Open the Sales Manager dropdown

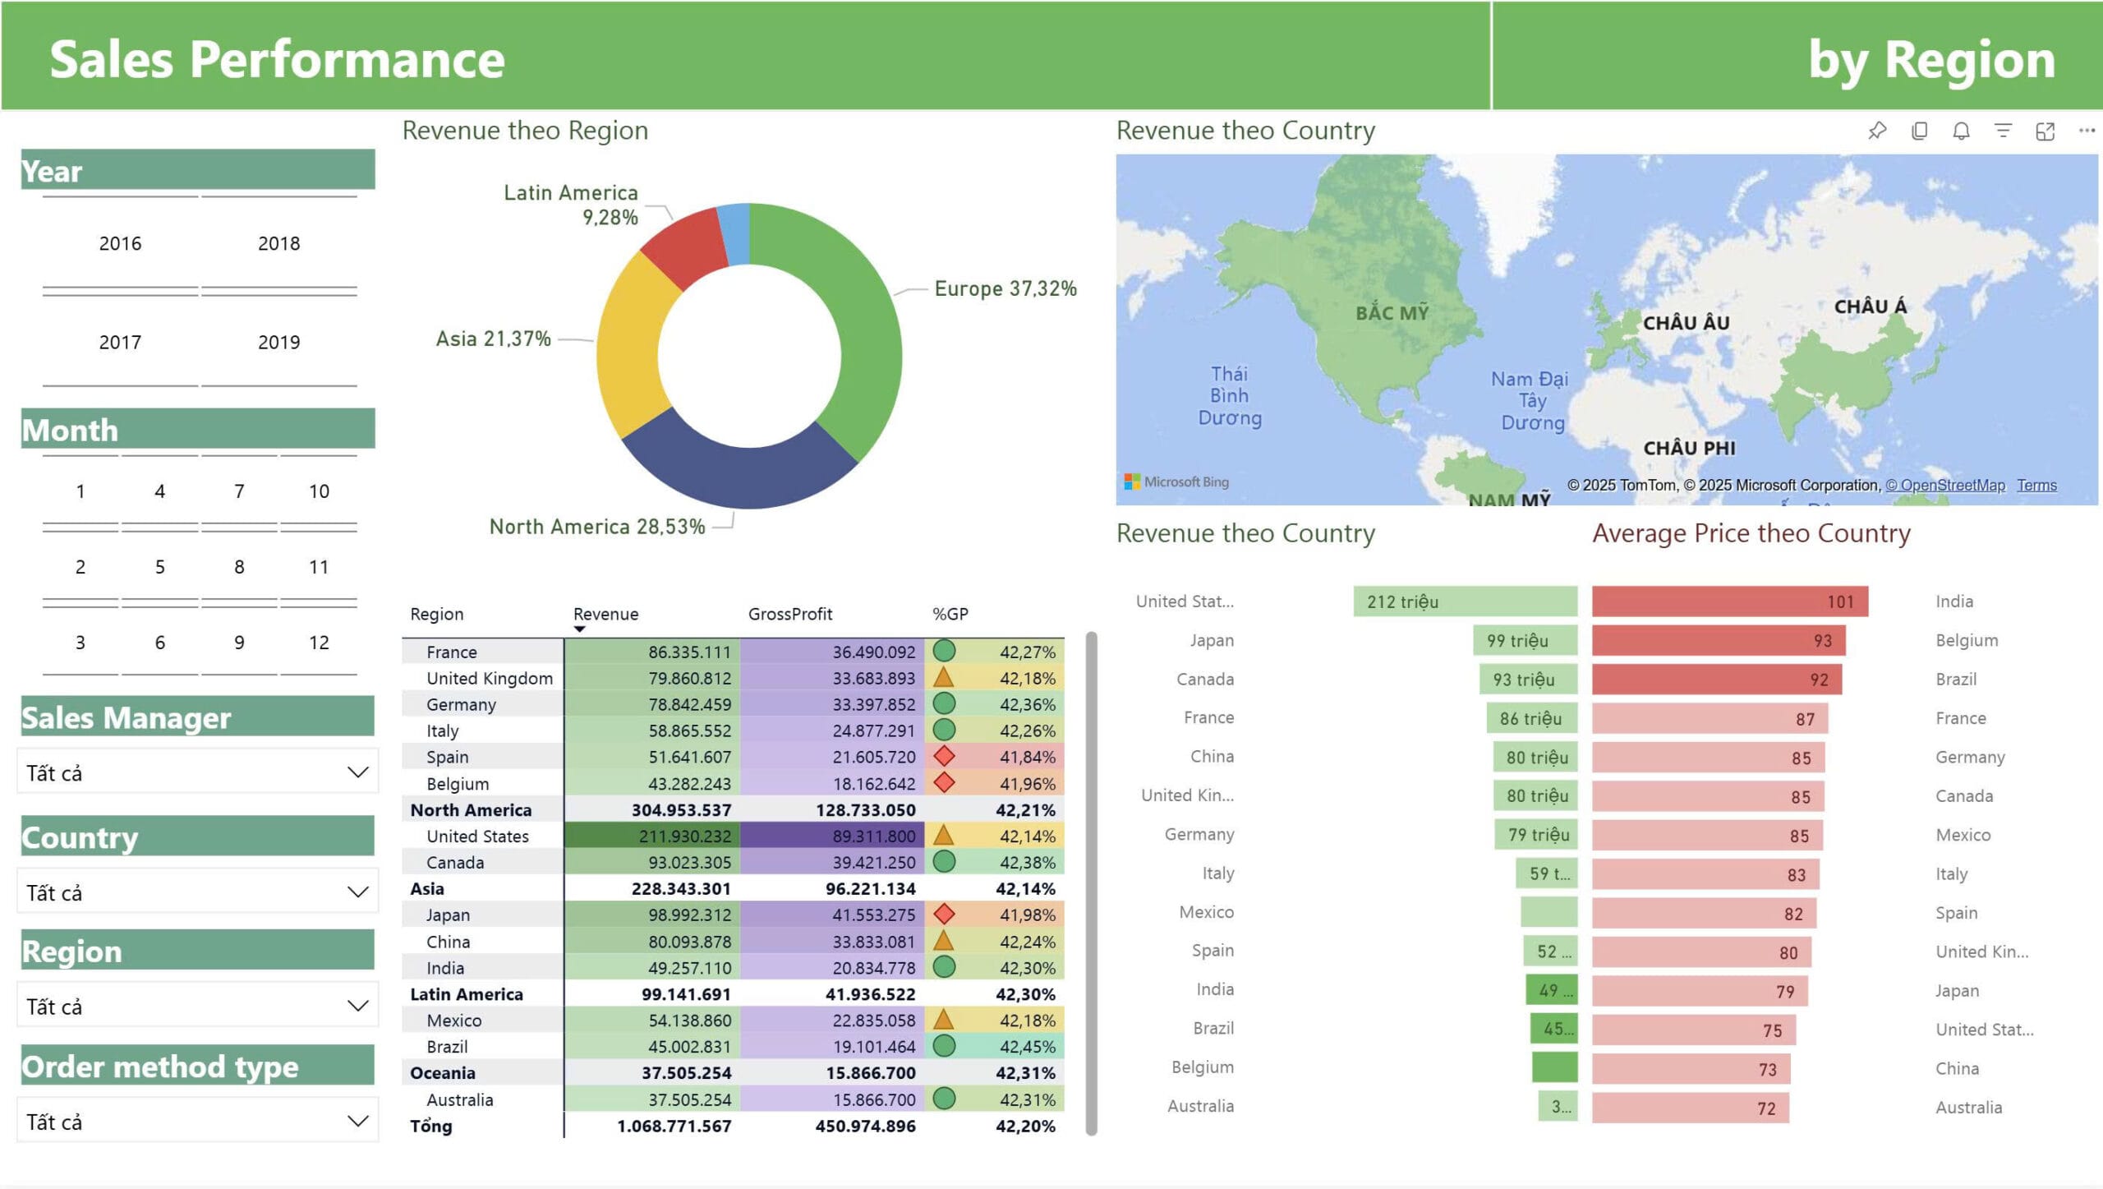tap(357, 771)
